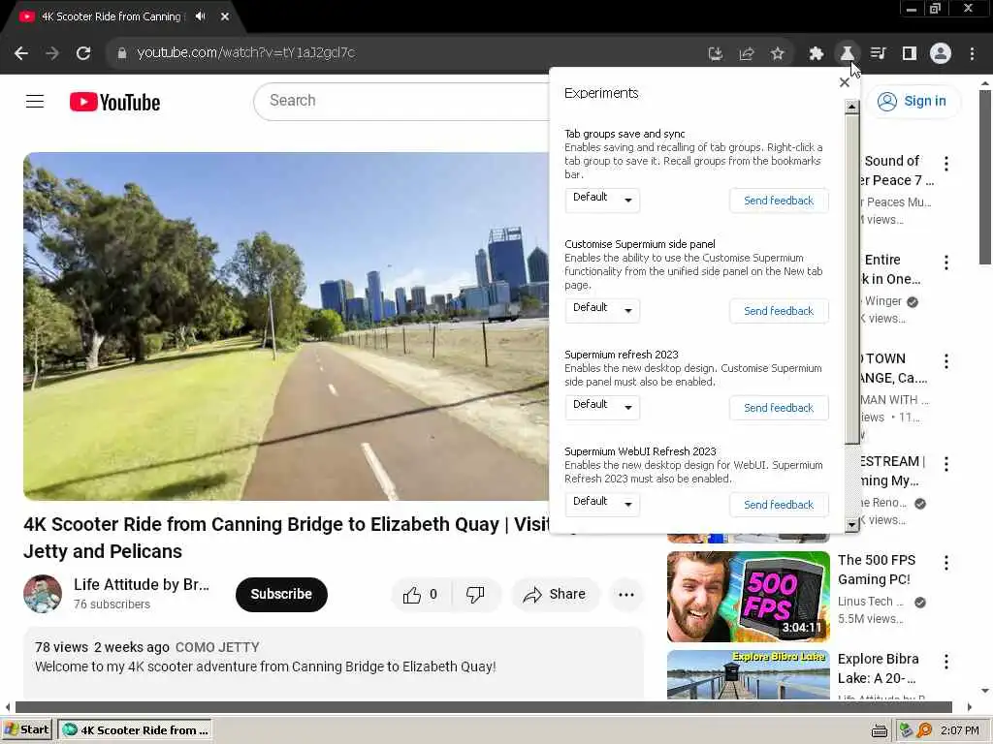The width and height of the screenshot is (993, 744).
Task: Click the share page icon in address bar
Action: click(747, 54)
